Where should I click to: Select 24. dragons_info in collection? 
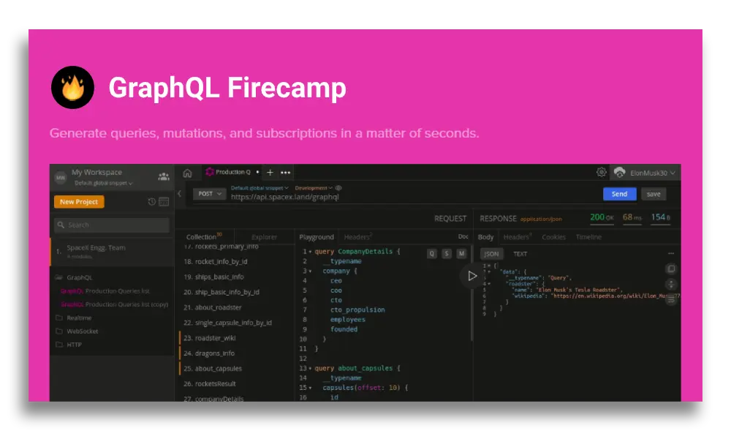209,353
